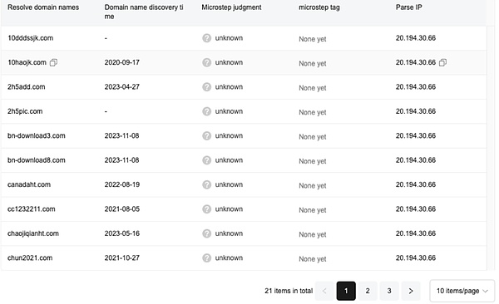Go to the previous page with the left arrow

[324, 291]
